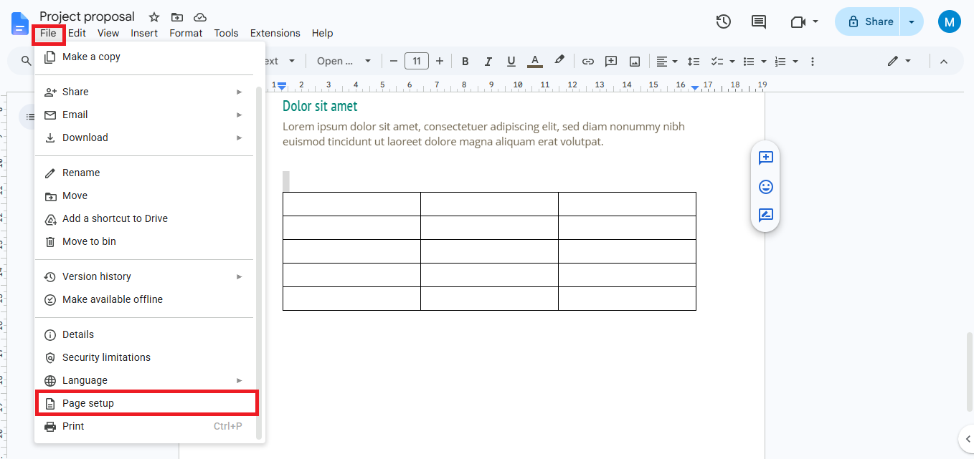Insert a link using chain icon
The height and width of the screenshot is (459, 974).
[x=588, y=62]
